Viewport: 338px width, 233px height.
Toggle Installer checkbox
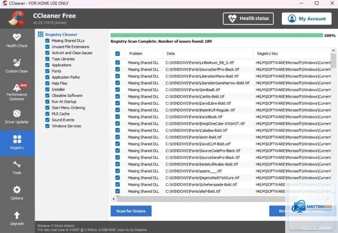tap(47, 89)
